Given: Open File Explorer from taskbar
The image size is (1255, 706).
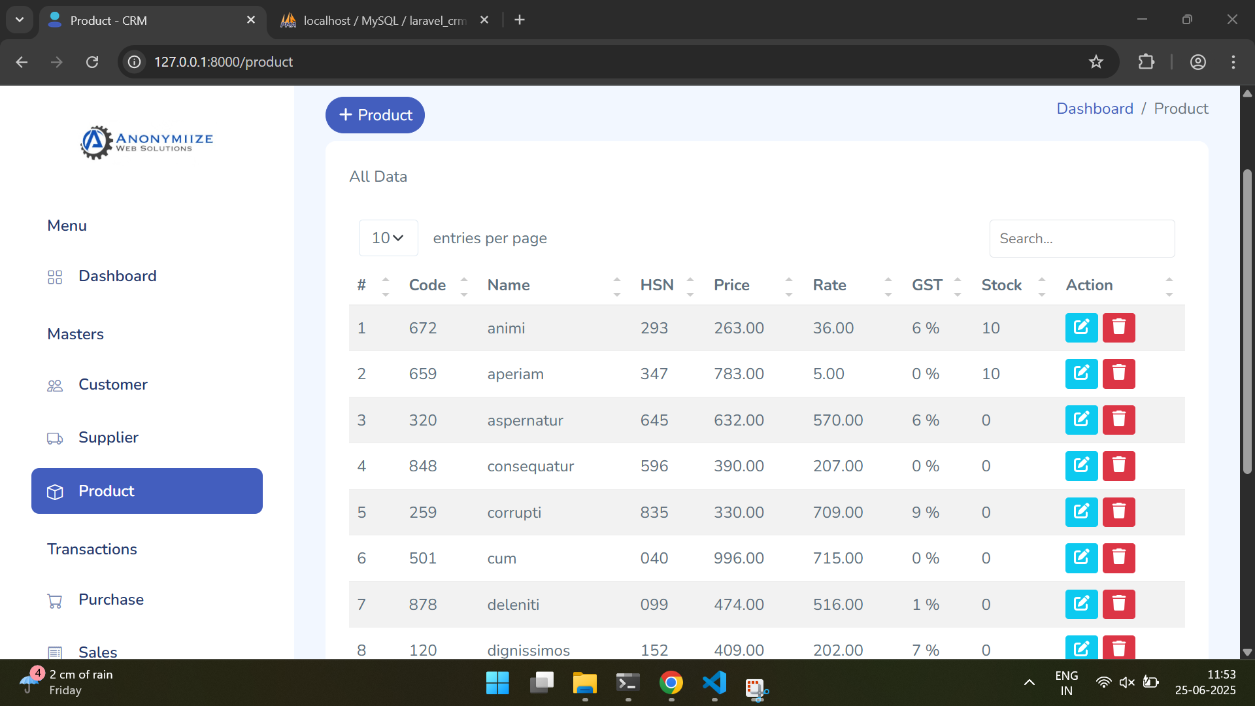Looking at the screenshot, I should coord(584,683).
